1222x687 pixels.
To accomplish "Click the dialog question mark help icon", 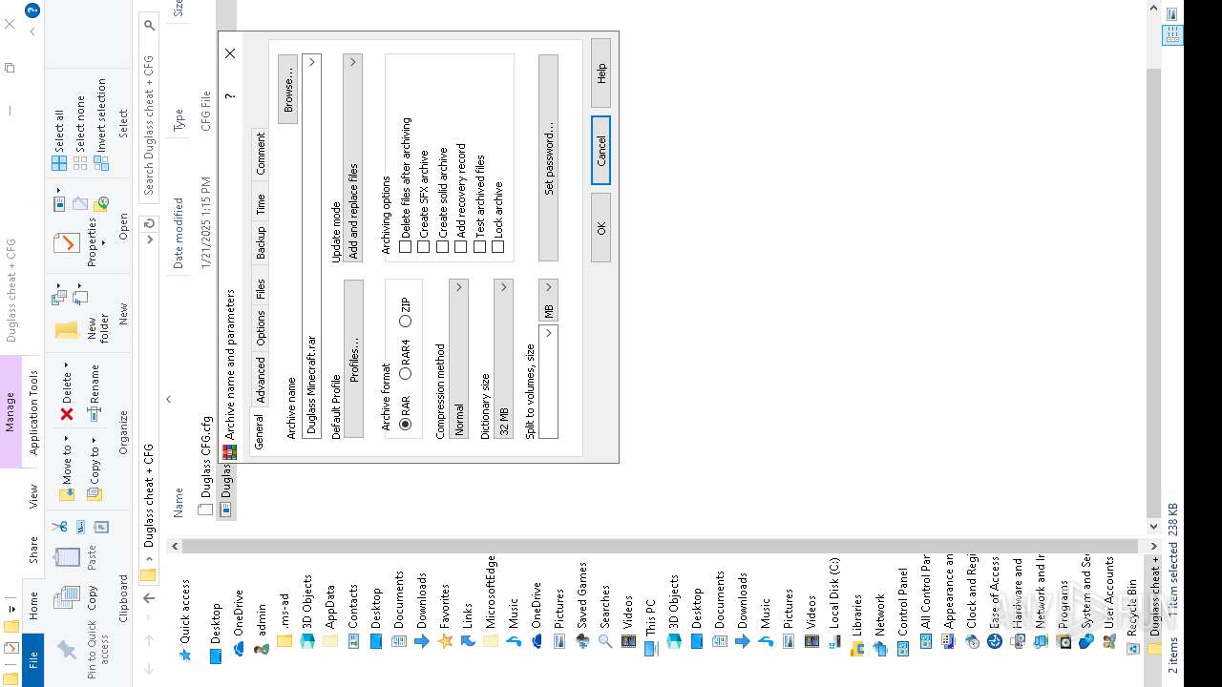I will click(x=229, y=95).
